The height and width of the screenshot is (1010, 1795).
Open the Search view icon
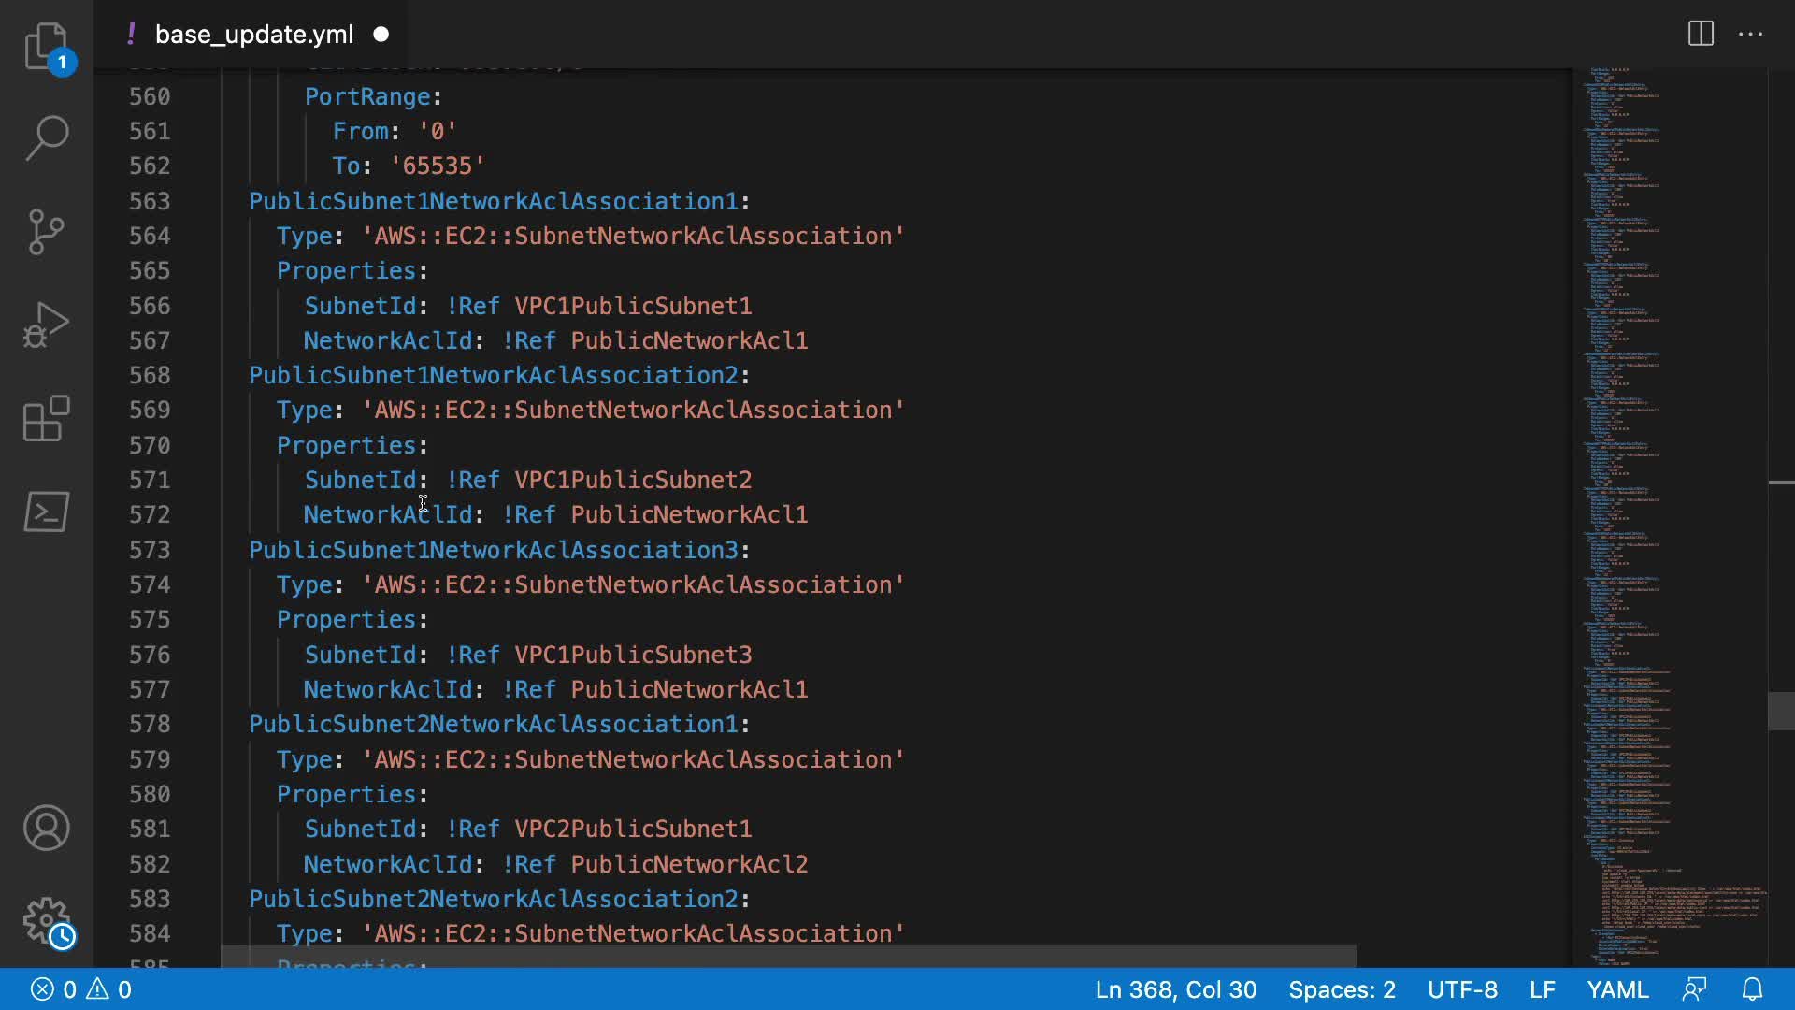tap(46, 138)
